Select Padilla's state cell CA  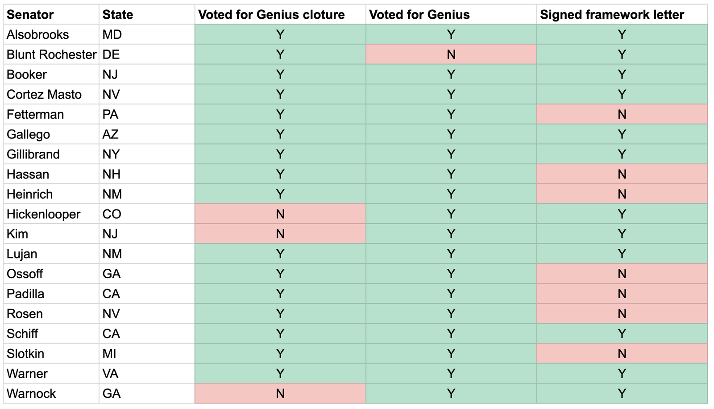pyautogui.click(x=112, y=294)
